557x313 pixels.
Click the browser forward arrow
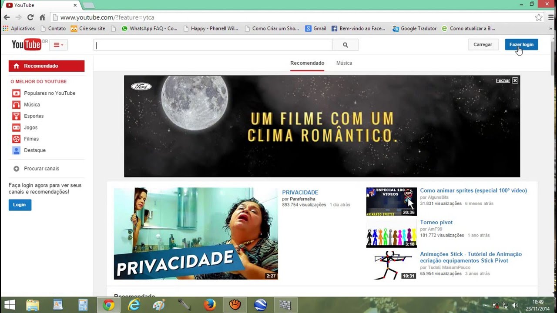18,17
